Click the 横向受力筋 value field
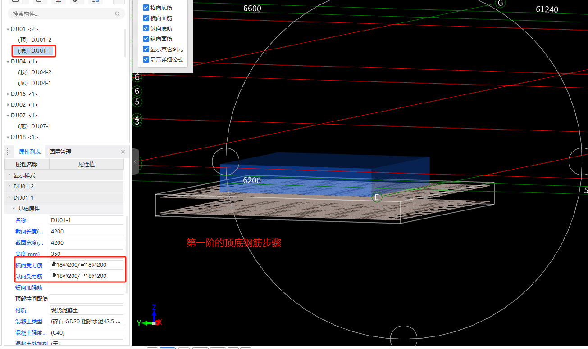588x349 pixels. (87, 264)
